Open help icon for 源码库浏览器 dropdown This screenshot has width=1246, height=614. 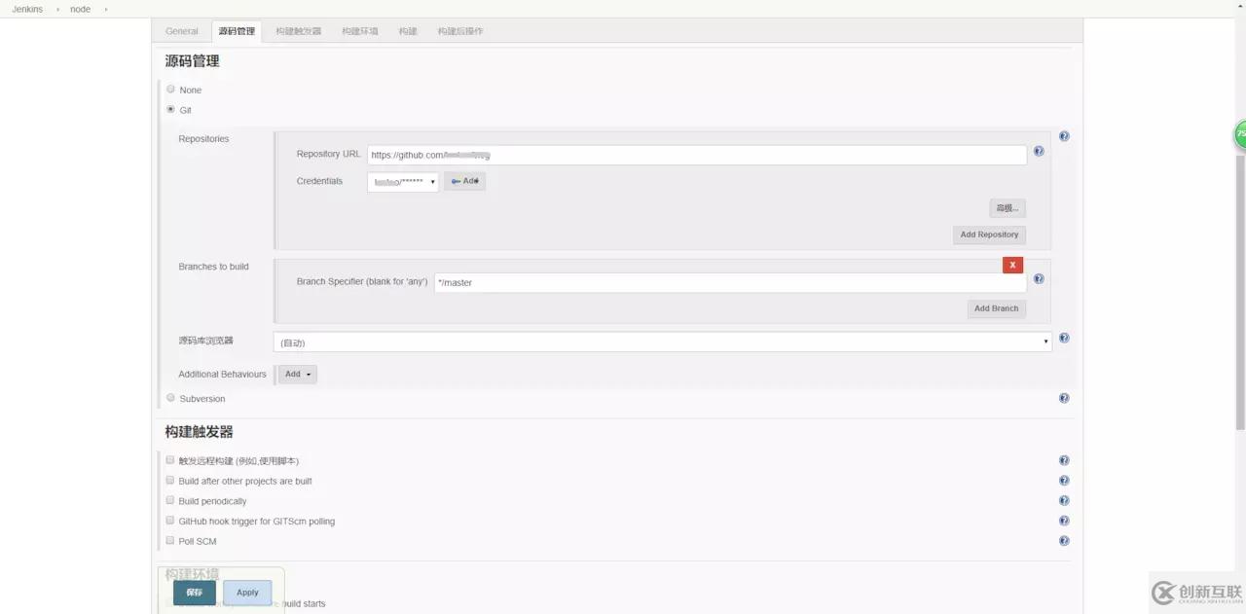click(1064, 339)
